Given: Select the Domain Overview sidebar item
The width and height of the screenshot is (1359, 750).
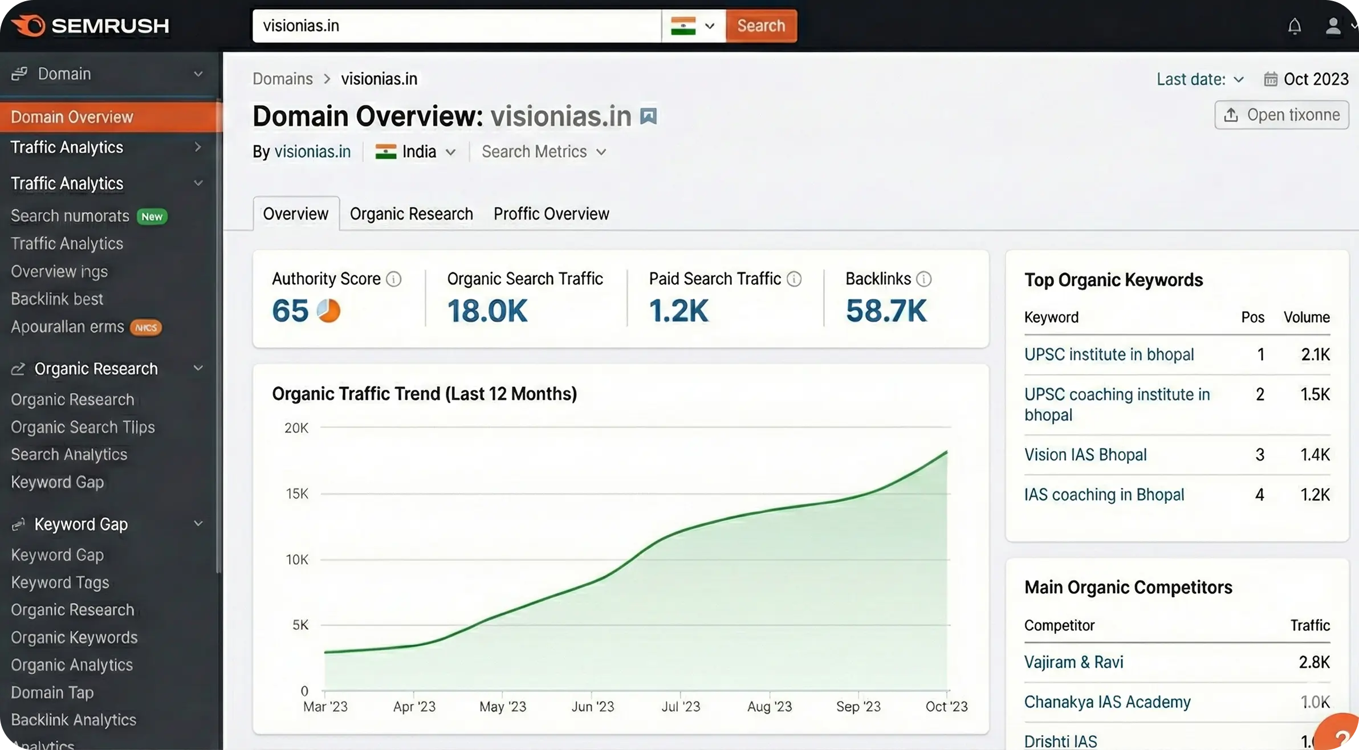Looking at the screenshot, I should (72, 117).
